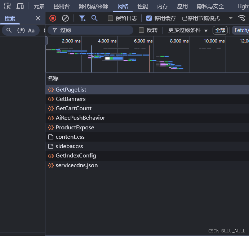Click the red load event line in timeline
The height and width of the screenshot is (236, 249).
click(150, 59)
